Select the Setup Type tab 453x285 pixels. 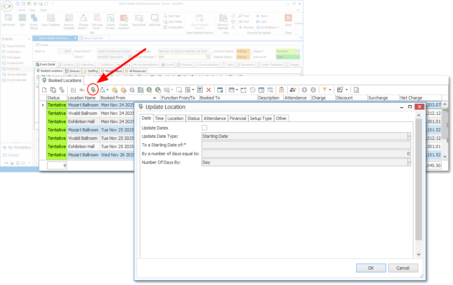click(261, 118)
